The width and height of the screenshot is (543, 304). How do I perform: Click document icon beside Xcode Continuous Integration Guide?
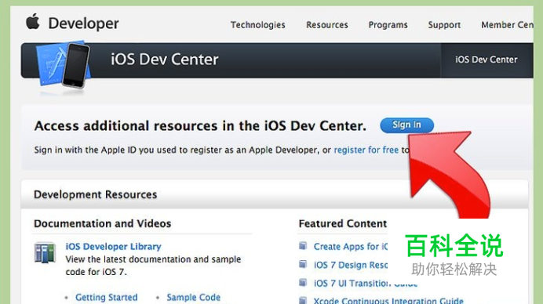303,300
